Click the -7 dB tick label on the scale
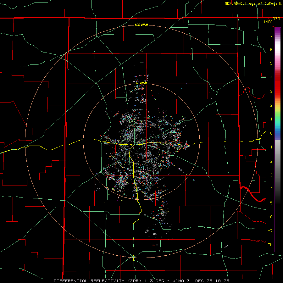 click(270, 231)
